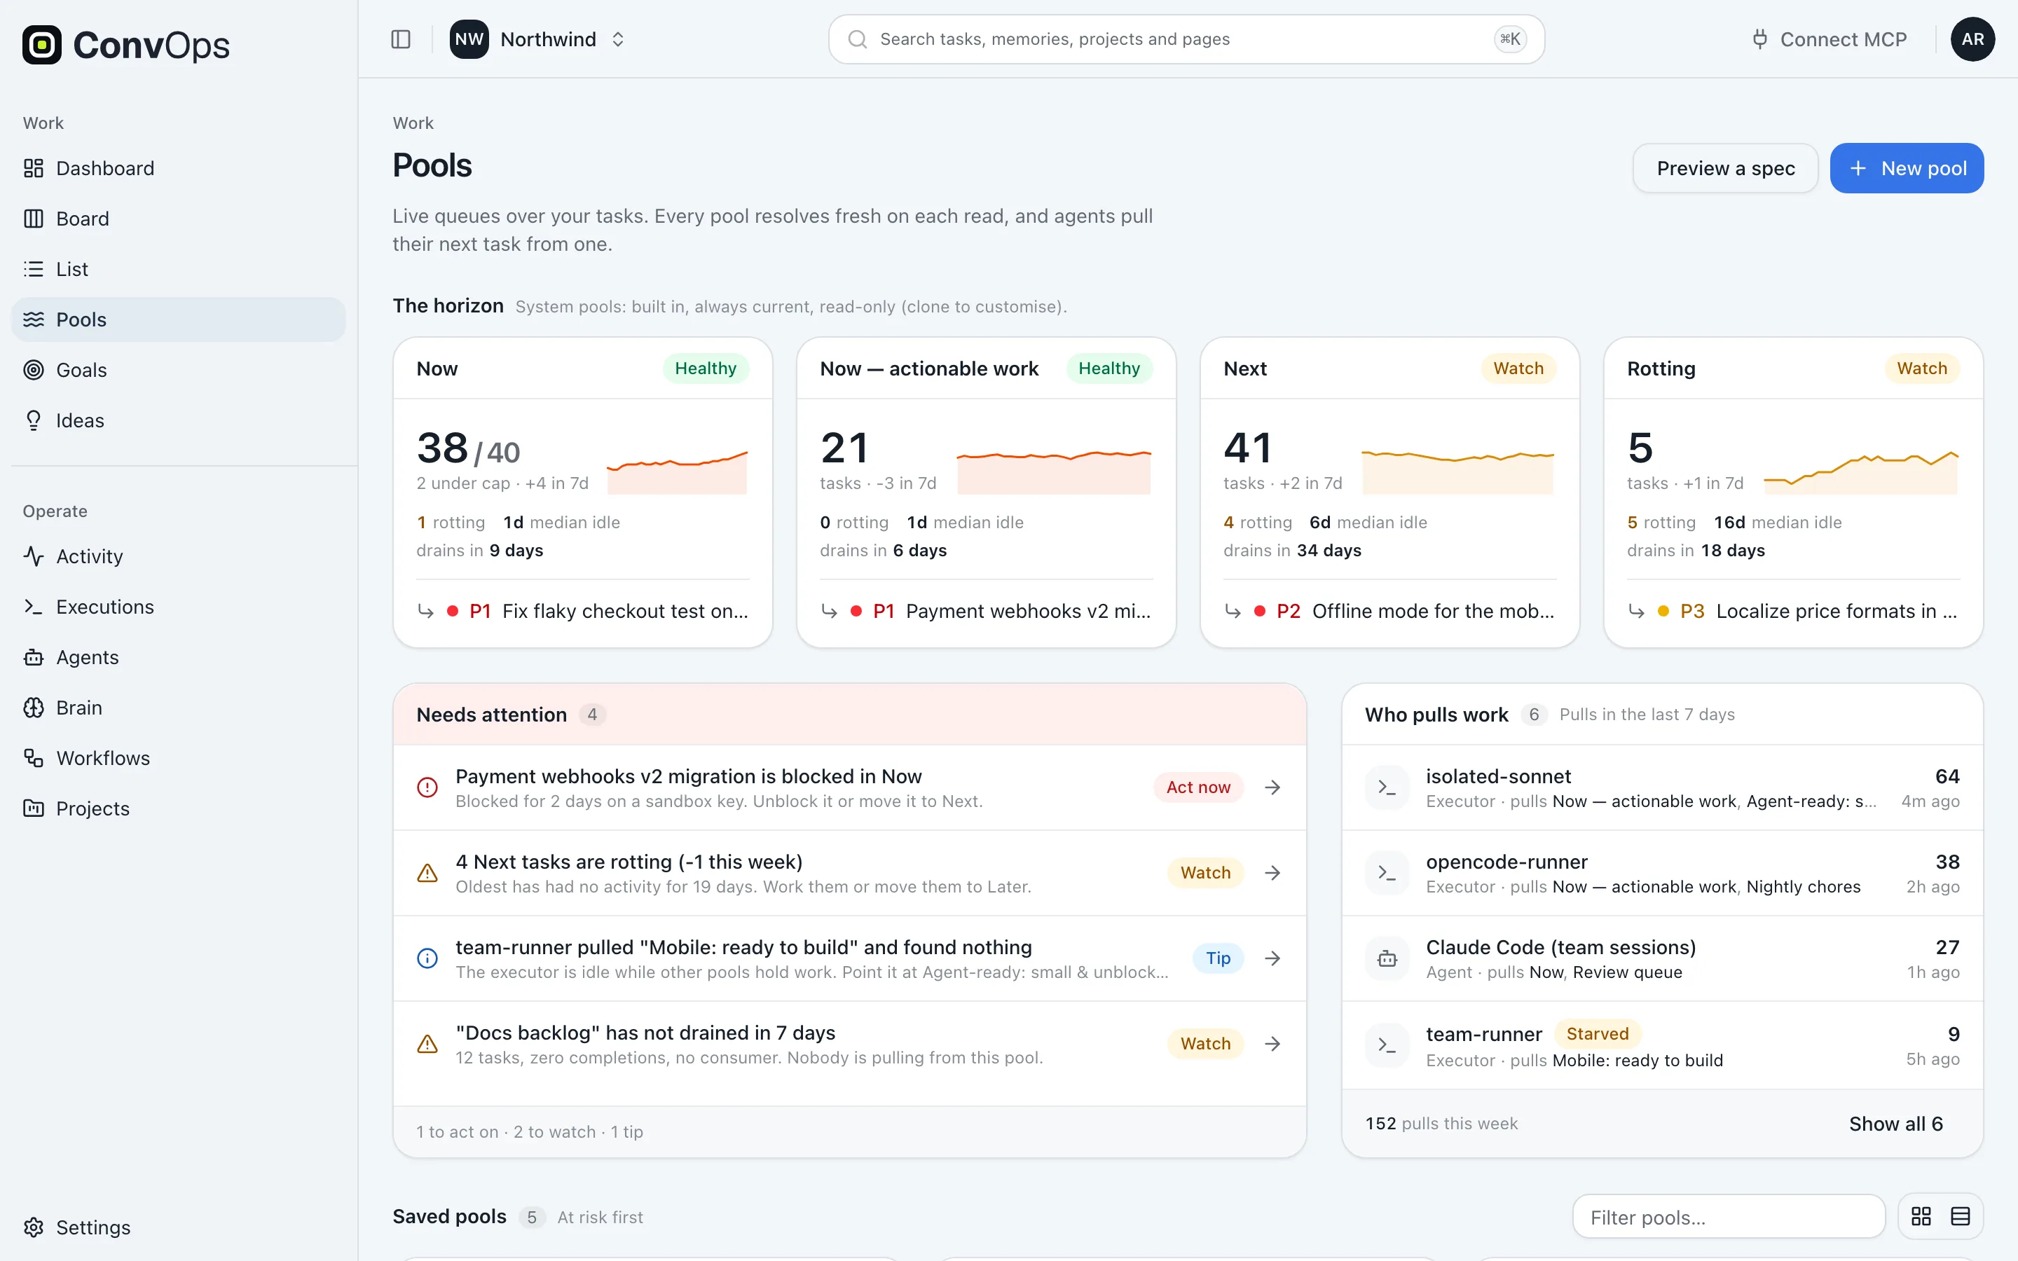Click the Workflows icon in sidebar
This screenshot has width=2018, height=1261.
[x=34, y=758]
